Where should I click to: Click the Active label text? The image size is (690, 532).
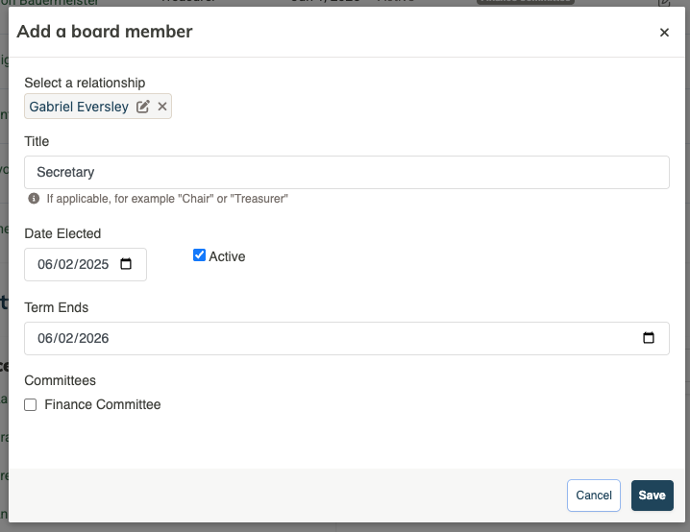(227, 256)
